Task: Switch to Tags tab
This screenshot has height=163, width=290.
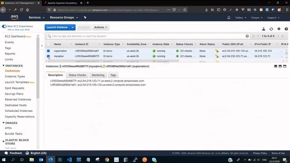Action: pos(113,75)
